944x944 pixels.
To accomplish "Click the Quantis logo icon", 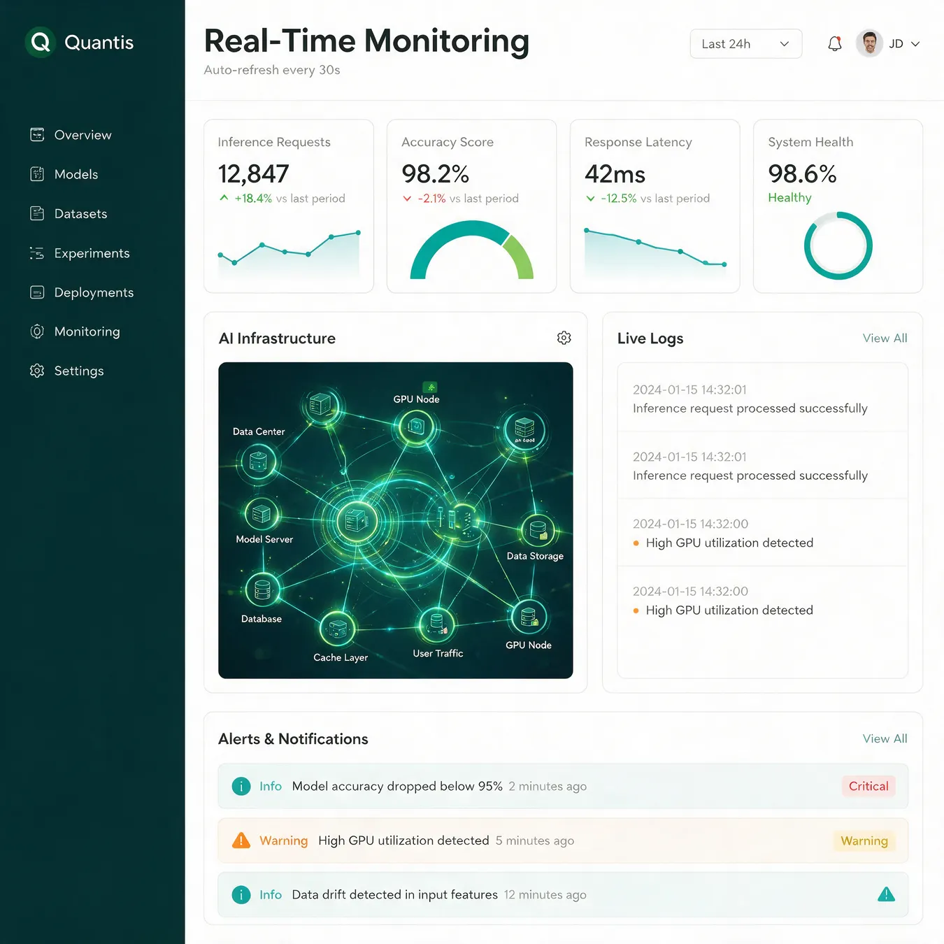I will tap(41, 43).
